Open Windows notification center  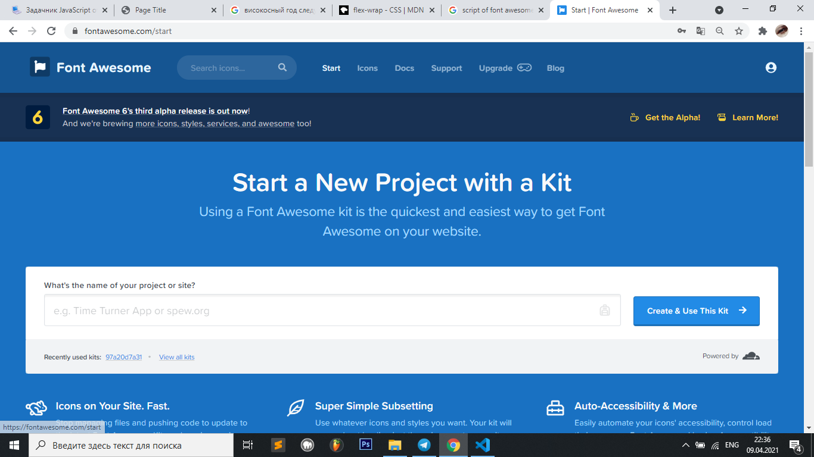[796, 445]
